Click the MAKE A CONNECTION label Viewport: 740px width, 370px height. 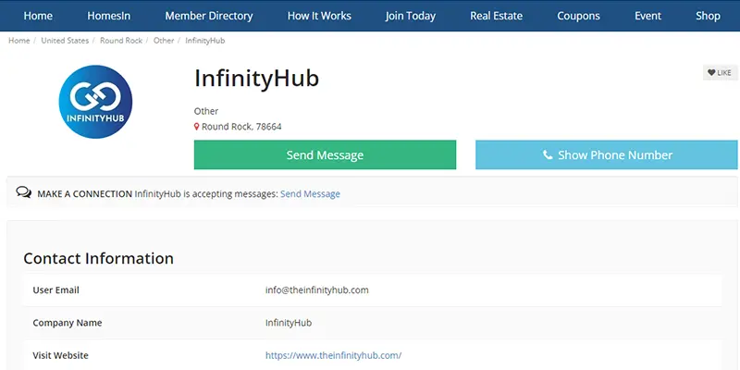[x=84, y=194]
